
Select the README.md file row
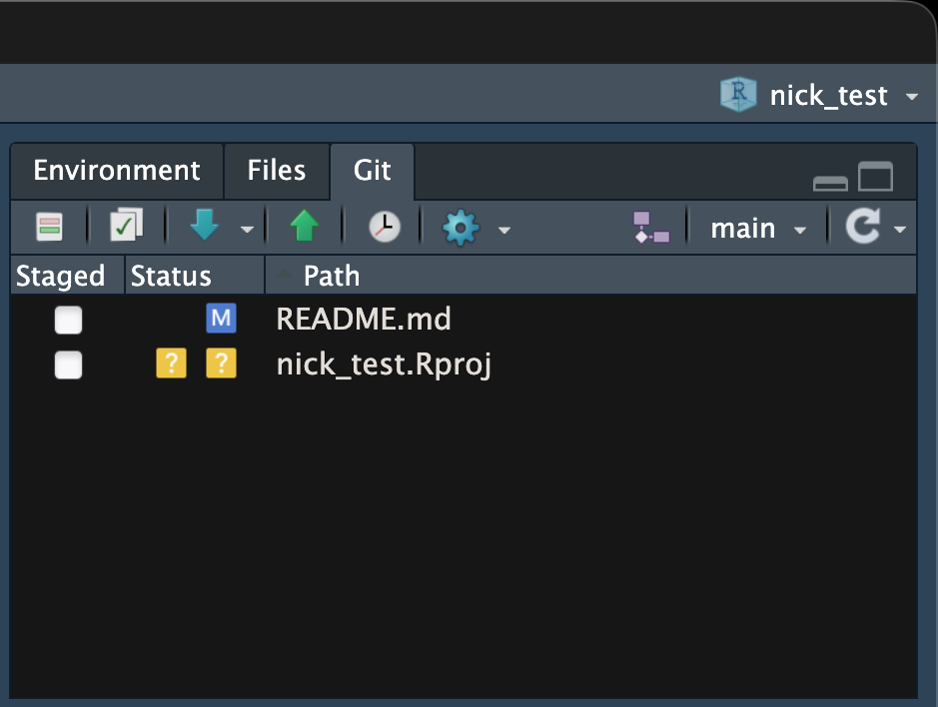(x=364, y=320)
